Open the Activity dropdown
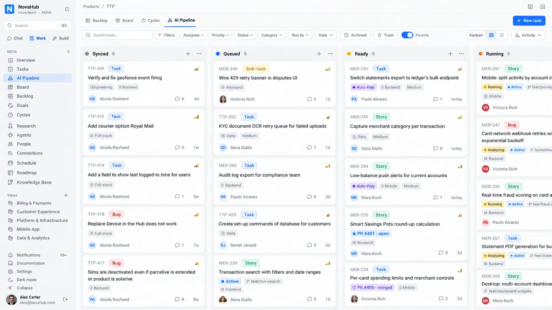 [x=528, y=35]
